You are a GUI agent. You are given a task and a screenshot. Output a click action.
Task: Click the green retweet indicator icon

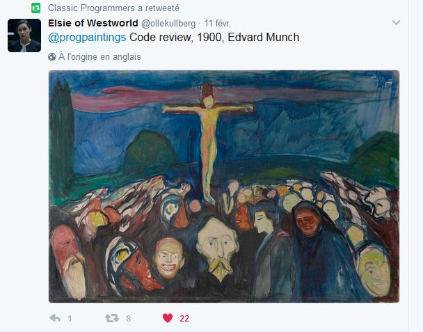[x=36, y=8]
